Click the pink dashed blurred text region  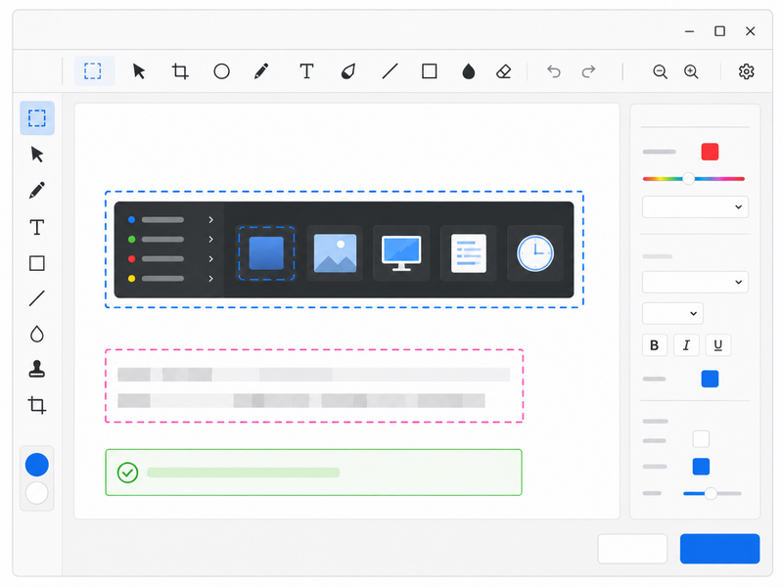[314, 385]
